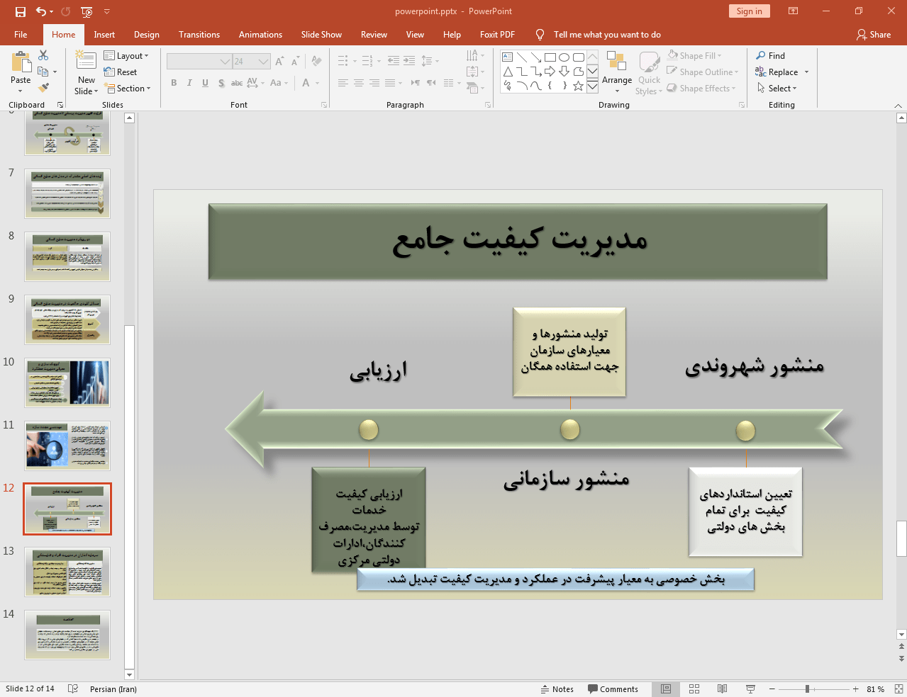The height and width of the screenshot is (697, 907).
Task: Start Slide Show from status bar
Action: point(750,689)
